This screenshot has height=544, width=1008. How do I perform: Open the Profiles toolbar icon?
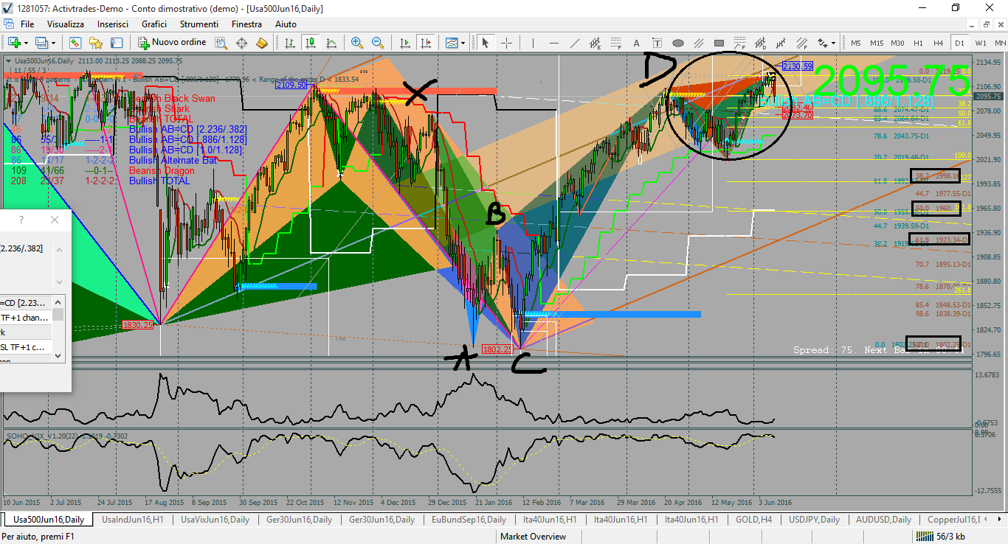click(x=41, y=43)
